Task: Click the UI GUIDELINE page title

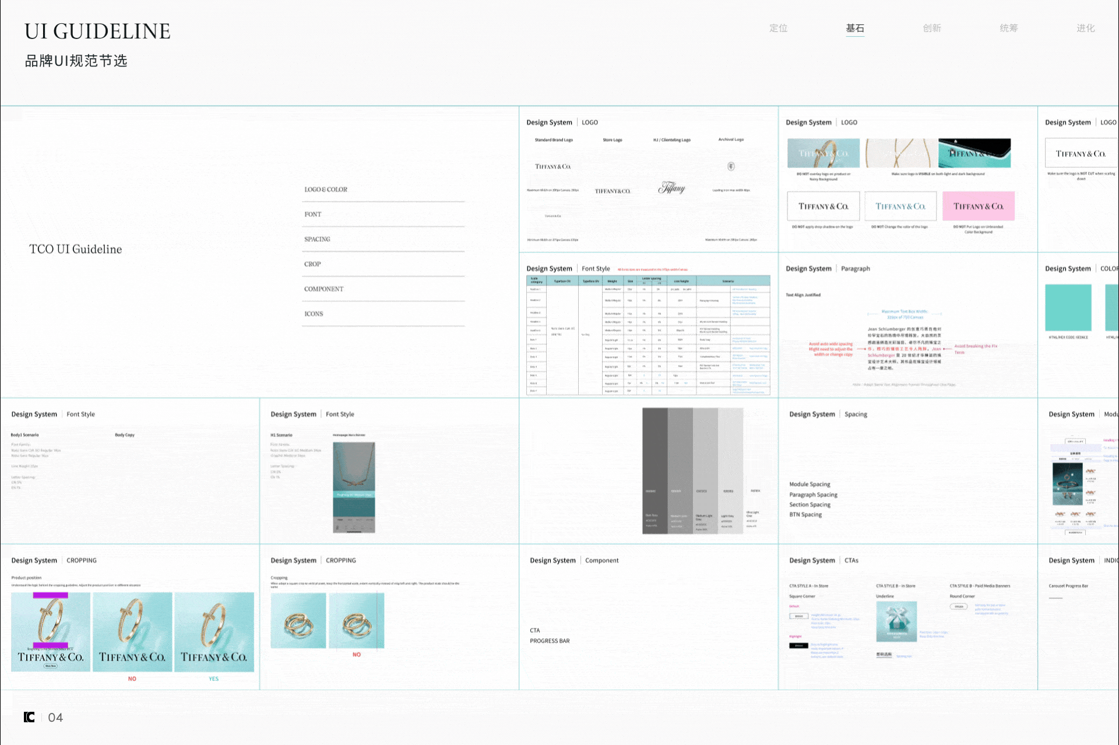Action: [97, 31]
